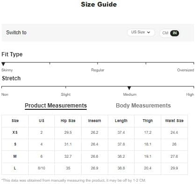Switch units to CM

click(165, 33)
